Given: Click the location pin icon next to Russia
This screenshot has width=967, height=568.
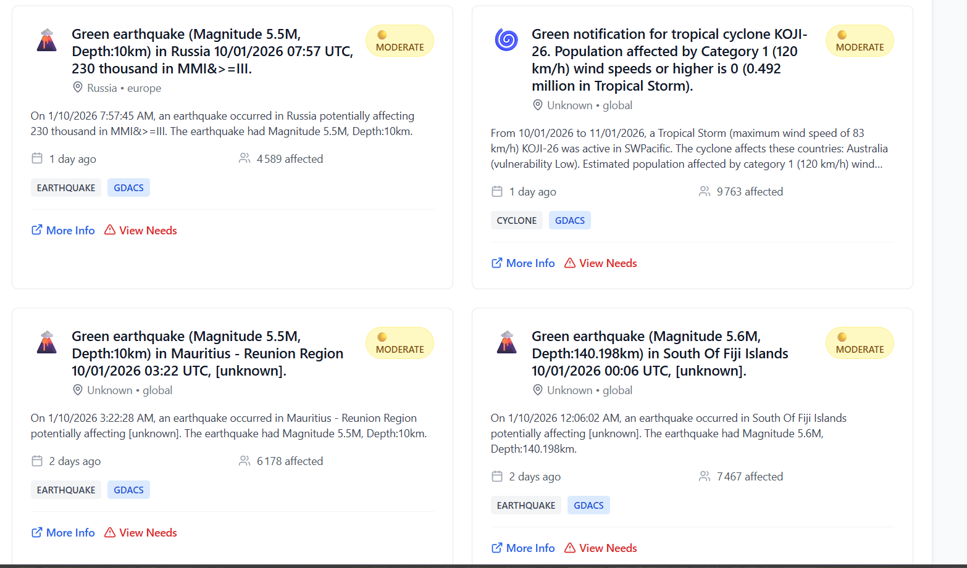Looking at the screenshot, I should coord(77,88).
